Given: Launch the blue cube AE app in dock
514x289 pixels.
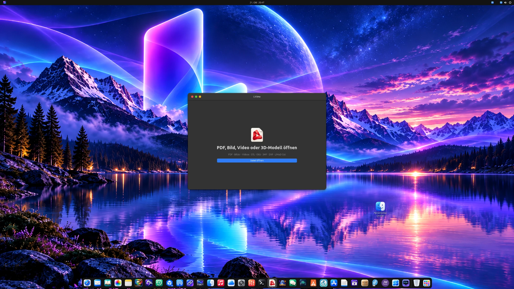Looking at the screenshot, I should (x=169, y=283).
